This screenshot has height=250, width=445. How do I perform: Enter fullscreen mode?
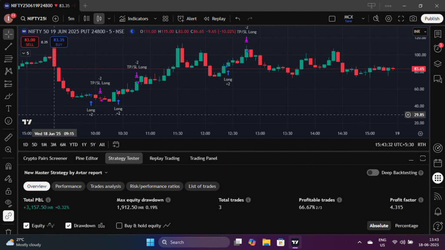(401, 19)
